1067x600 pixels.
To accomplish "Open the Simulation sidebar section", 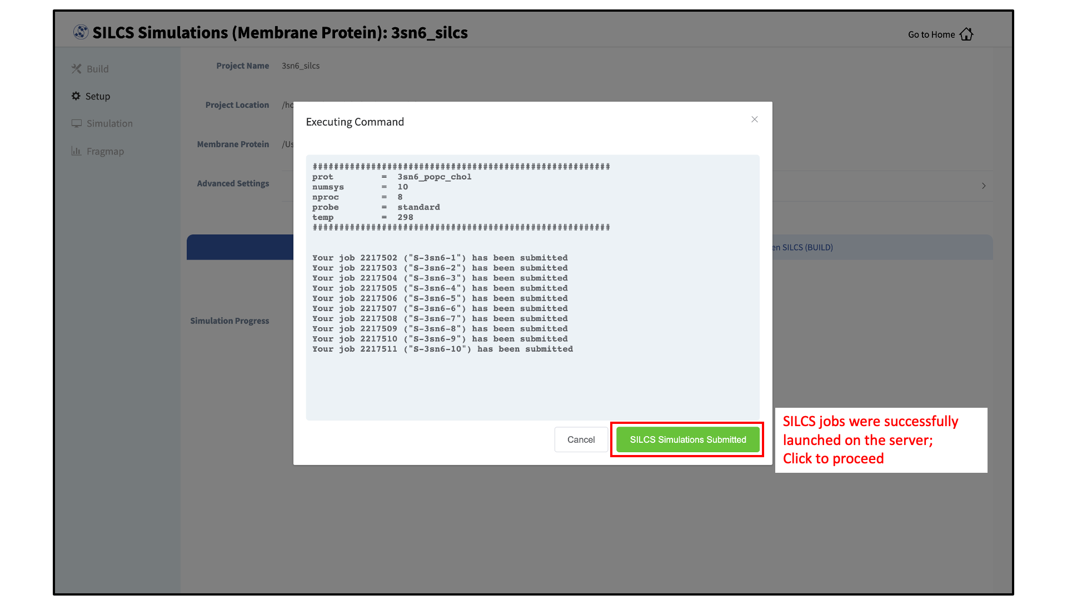I will coord(102,123).
